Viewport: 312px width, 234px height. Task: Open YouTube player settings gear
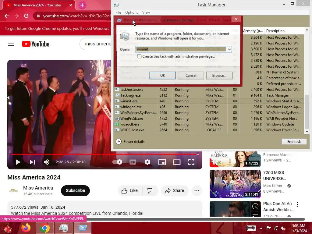(x=147, y=162)
